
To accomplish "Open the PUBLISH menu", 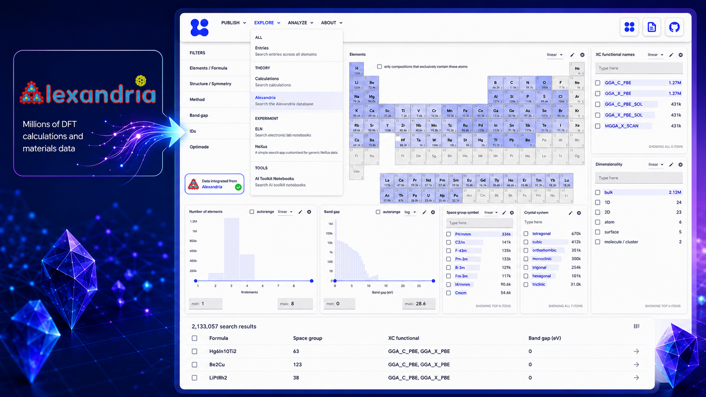I will pyautogui.click(x=234, y=23).
